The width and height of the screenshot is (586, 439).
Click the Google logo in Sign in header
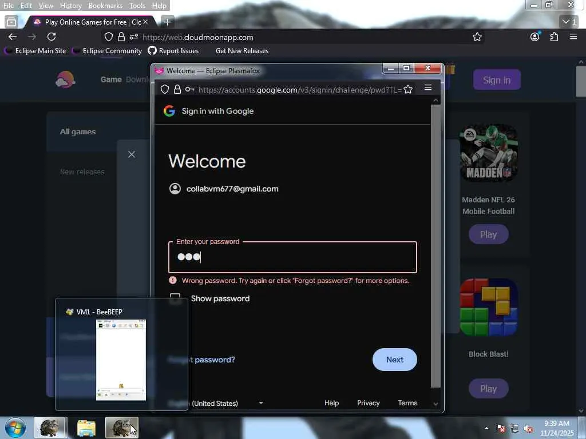169,111
